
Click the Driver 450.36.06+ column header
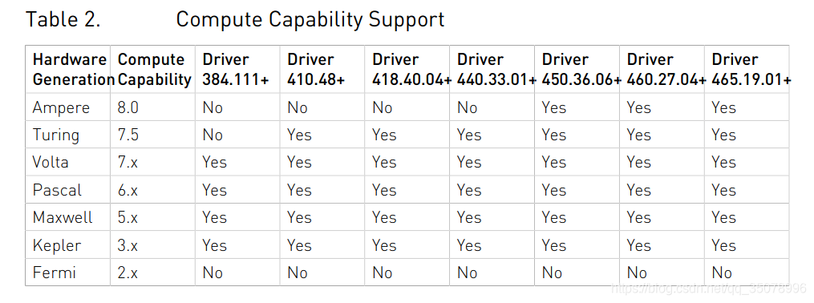[577, 70]
